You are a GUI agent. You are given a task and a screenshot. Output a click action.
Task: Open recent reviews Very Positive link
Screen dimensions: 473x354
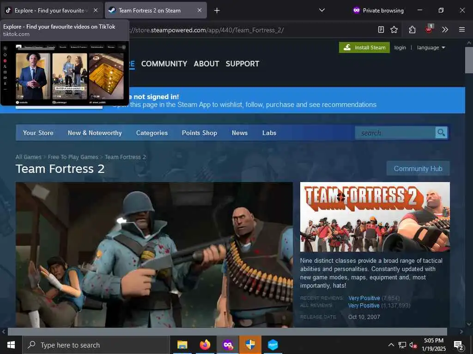tap(364, 298)
